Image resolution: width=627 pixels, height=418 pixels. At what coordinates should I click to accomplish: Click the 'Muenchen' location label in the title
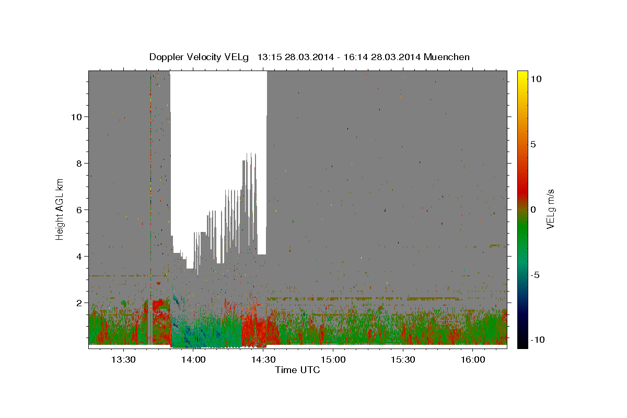point(447,57)
